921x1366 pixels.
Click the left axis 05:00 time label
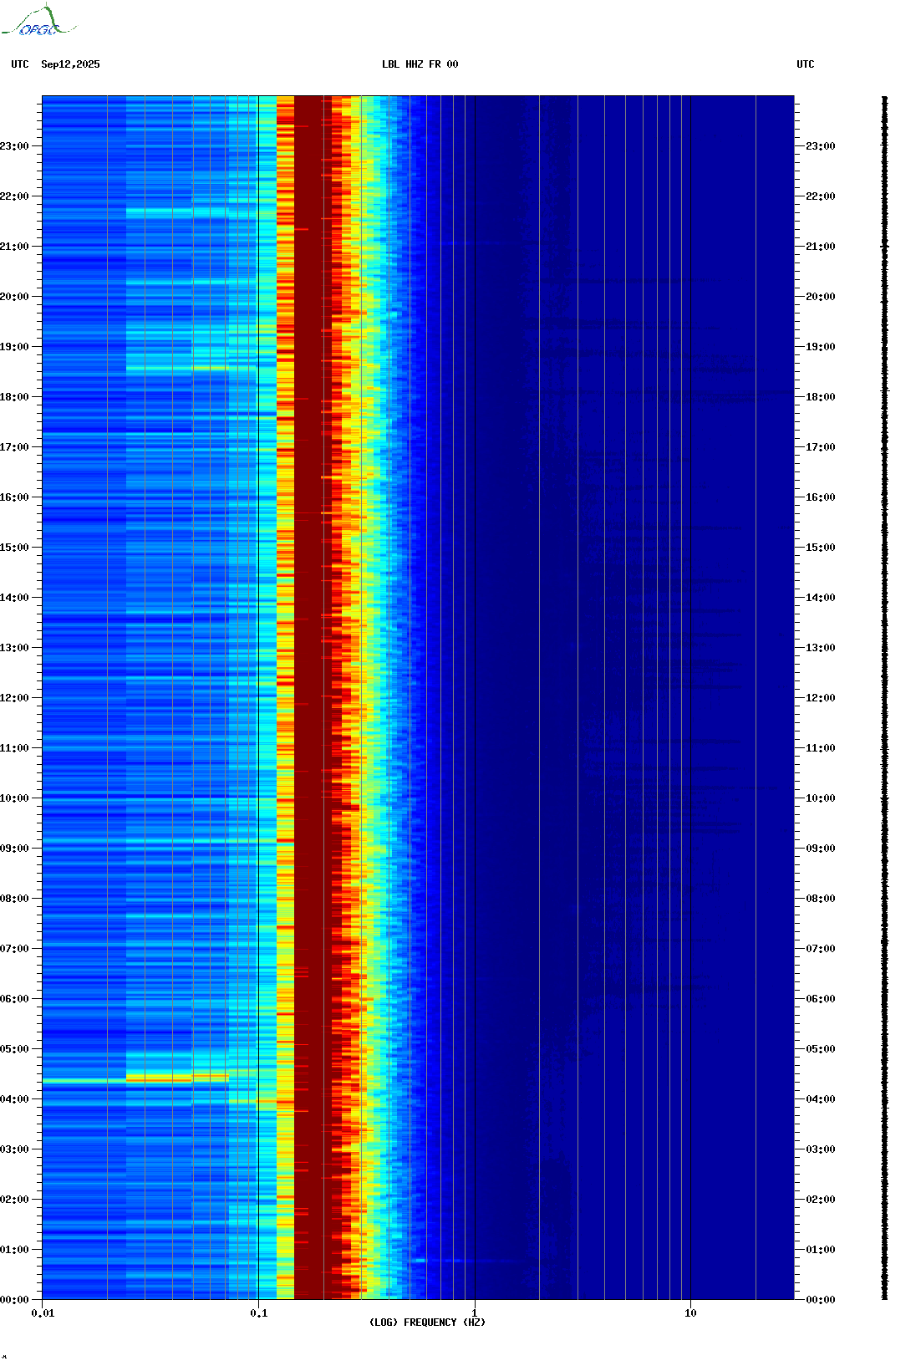(14, 1049)
